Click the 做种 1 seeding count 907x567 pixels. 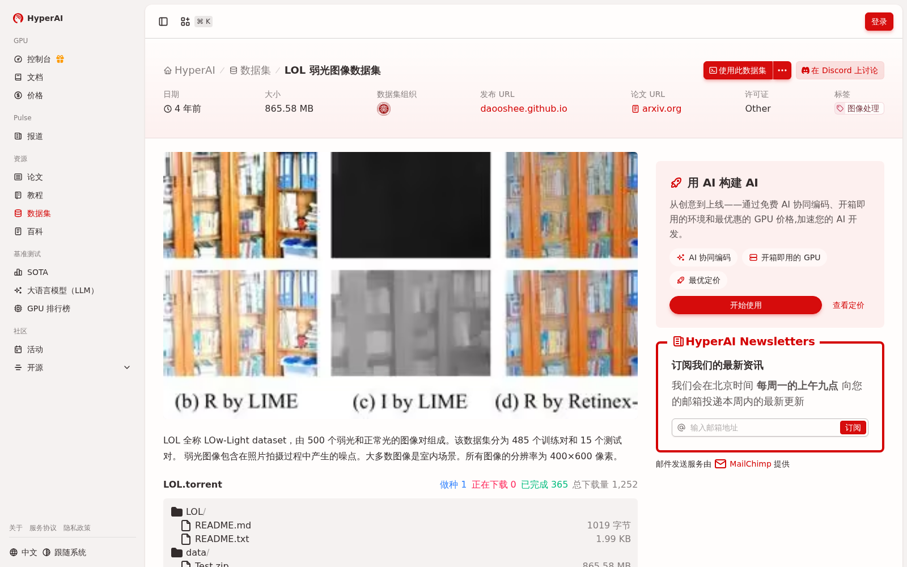click(453, 484)
